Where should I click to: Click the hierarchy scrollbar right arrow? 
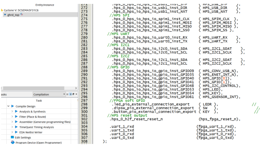coord(76,88)
